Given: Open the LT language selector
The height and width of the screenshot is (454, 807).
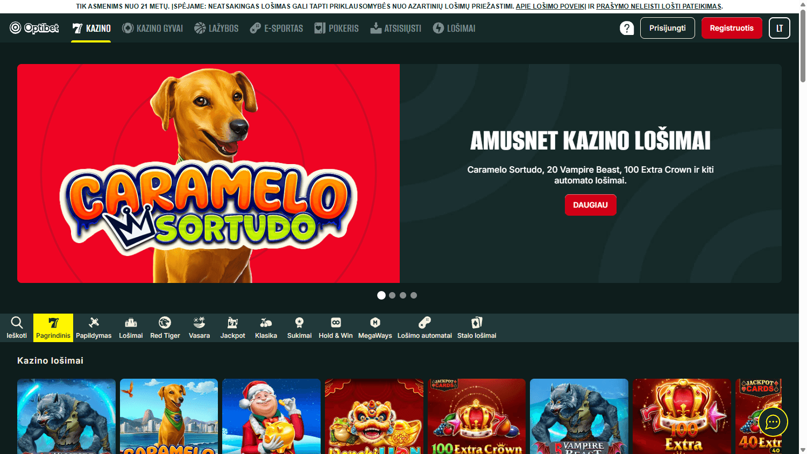Looking at the screenshot, I should tap(780, 28).
